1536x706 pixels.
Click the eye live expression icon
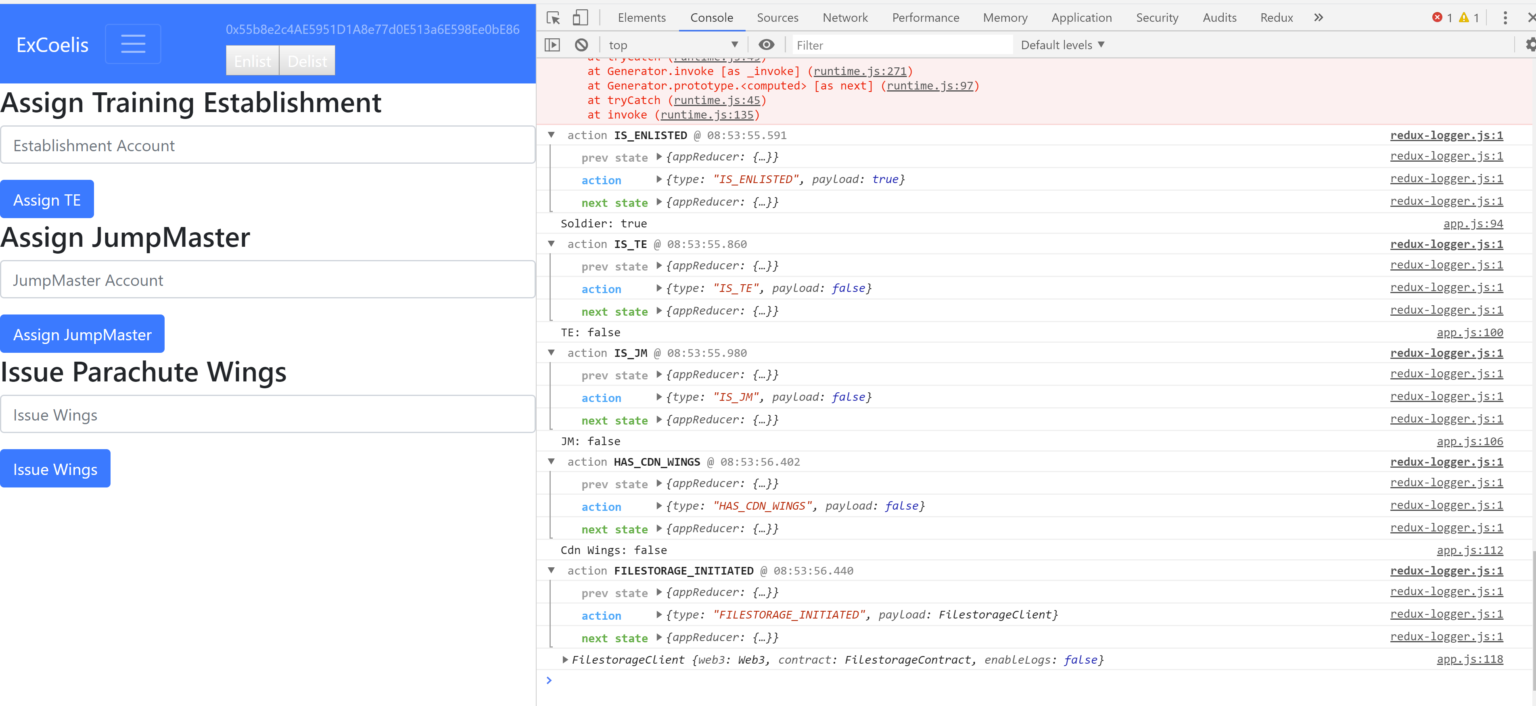[x=766, y=45]
